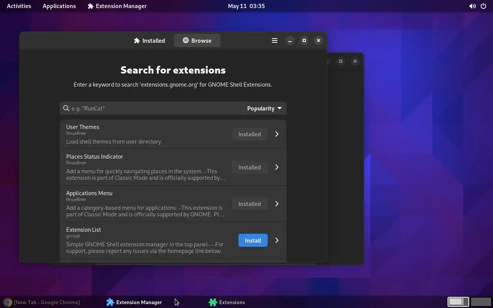This screenshot has width=493, height=308.
Task: Switch to the Installed tab
Action: (x=149, y=40)
